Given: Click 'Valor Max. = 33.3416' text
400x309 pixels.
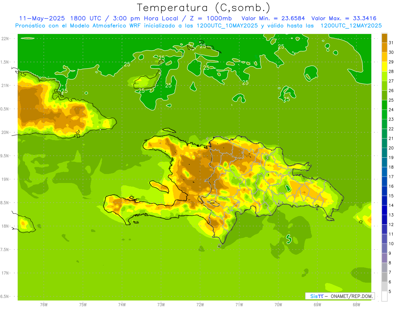Looking at the screenshot, I should pyautogui.click(x=344, y=18).
